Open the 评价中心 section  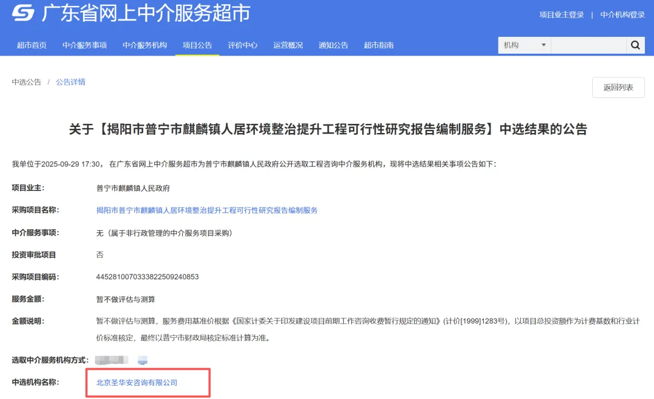[x=242, y=45]
